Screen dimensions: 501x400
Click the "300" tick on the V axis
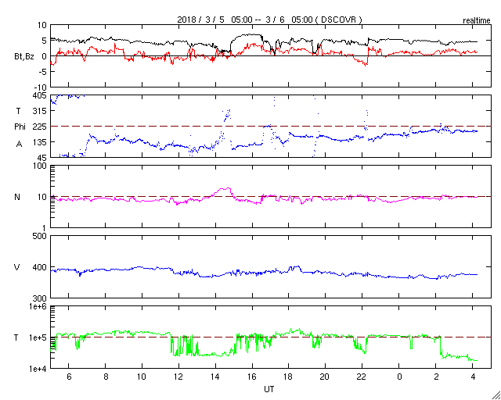click(x=40, y=298)
